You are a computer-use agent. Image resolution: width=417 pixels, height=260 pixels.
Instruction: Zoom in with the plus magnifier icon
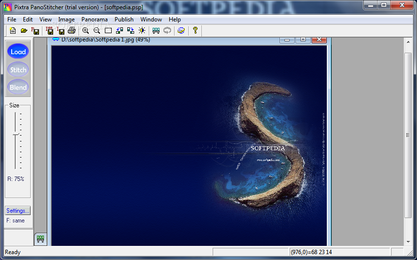pyautogui.click(x=85, y=31)
